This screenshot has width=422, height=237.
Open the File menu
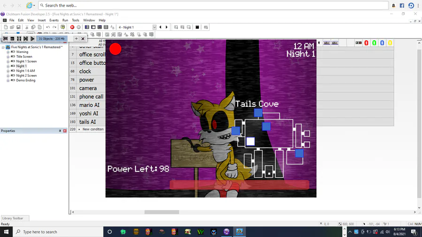(x=12, y=20)
